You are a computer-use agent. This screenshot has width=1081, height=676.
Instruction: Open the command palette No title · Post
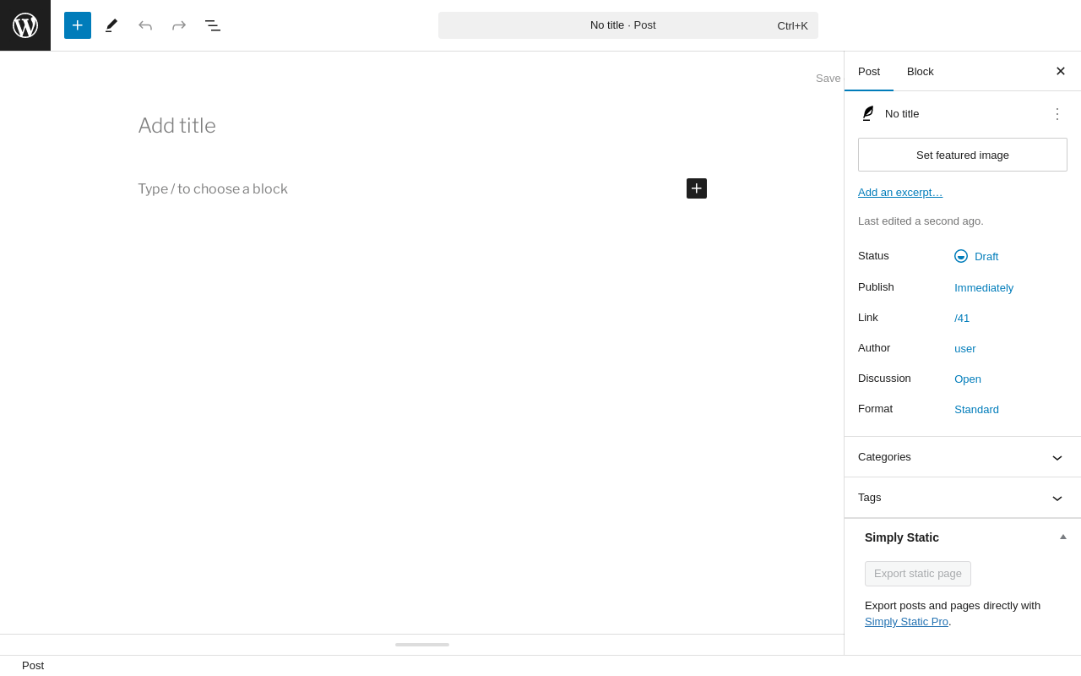click(x=628, y=25)
